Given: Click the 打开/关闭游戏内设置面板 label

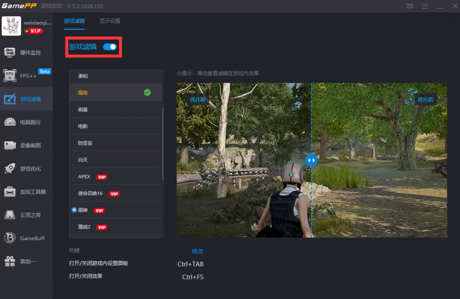Looking at the screenshot, I should [98, 263].
